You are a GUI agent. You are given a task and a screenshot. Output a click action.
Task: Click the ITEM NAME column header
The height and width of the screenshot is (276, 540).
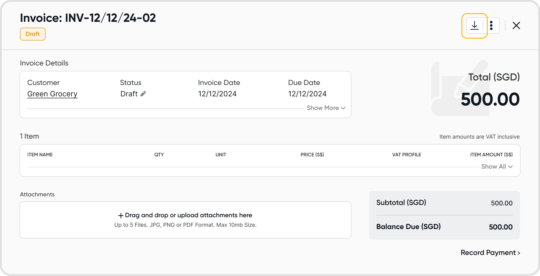(40, 155)
